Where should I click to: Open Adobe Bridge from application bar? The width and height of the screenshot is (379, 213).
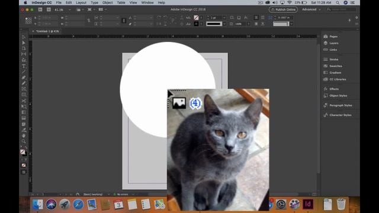click(40, 9)
